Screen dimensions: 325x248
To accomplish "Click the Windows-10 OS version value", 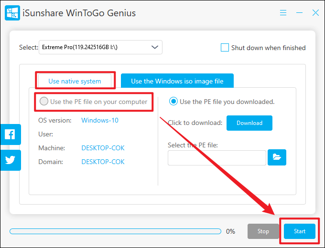I will click(100, 120).
